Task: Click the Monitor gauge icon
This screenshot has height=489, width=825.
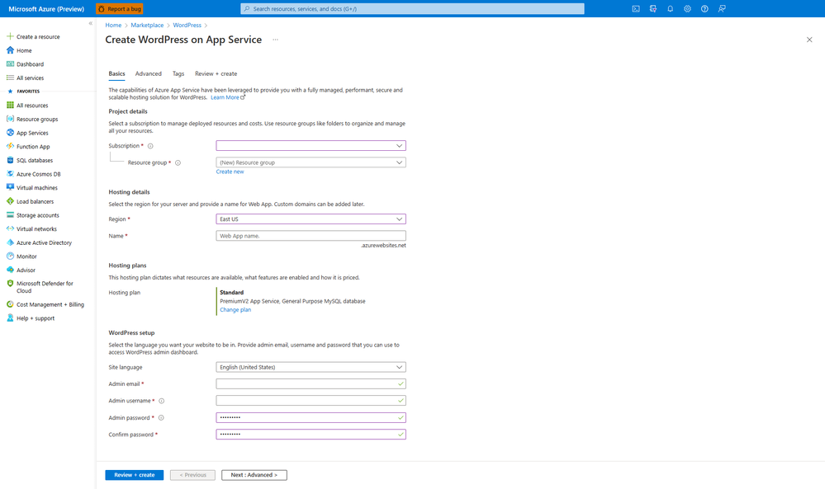Action: (x=10, y=256)
